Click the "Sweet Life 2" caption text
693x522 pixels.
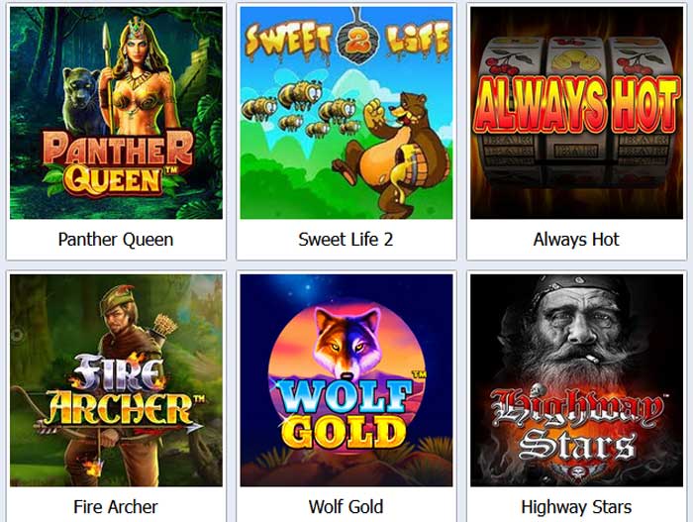click(x=346, y=240)
